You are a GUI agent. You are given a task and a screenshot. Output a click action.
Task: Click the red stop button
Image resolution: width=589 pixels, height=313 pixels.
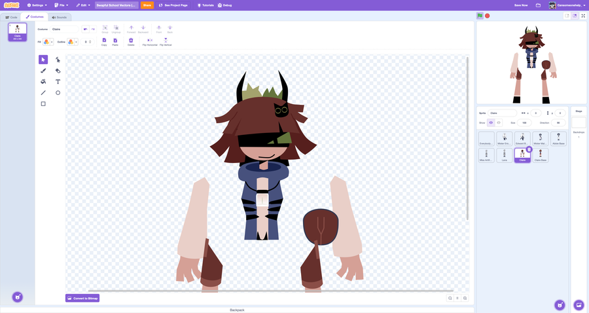(x=487, y=16)
